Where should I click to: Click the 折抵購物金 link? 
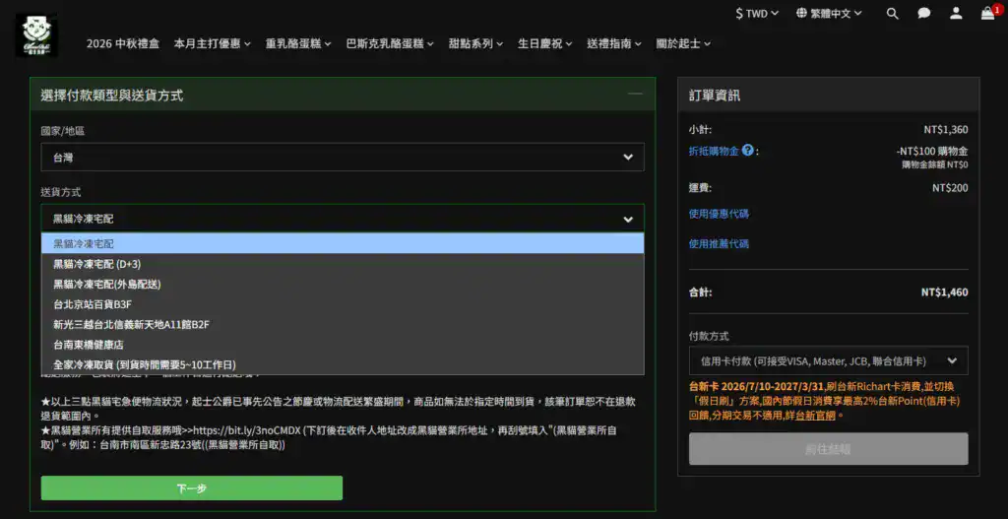tap(714, 151)
